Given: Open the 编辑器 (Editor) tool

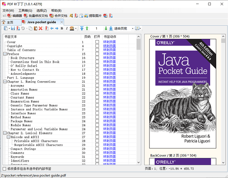Looking at the screenshot, I should coord(15,16).
